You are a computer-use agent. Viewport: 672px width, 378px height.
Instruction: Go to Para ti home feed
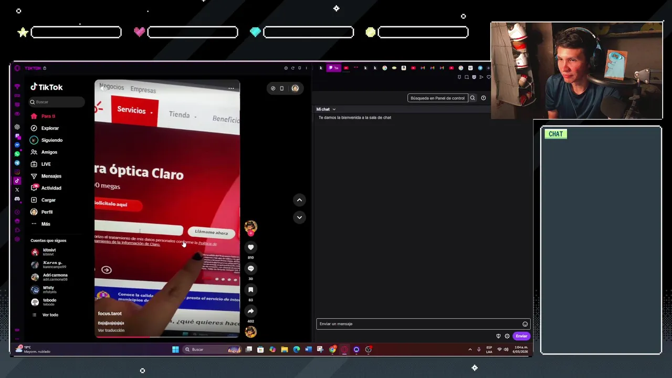(x=48, y=116)
